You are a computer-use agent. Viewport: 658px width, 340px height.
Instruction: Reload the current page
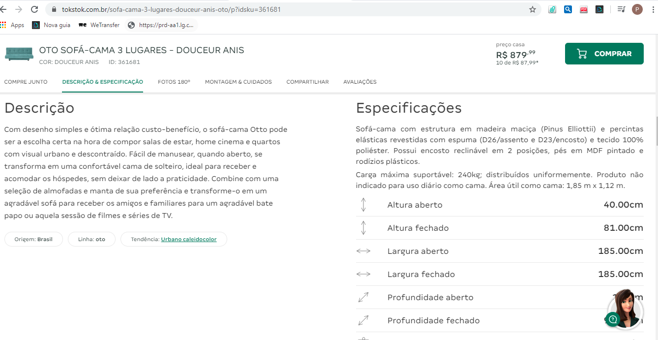click(34, 9)
